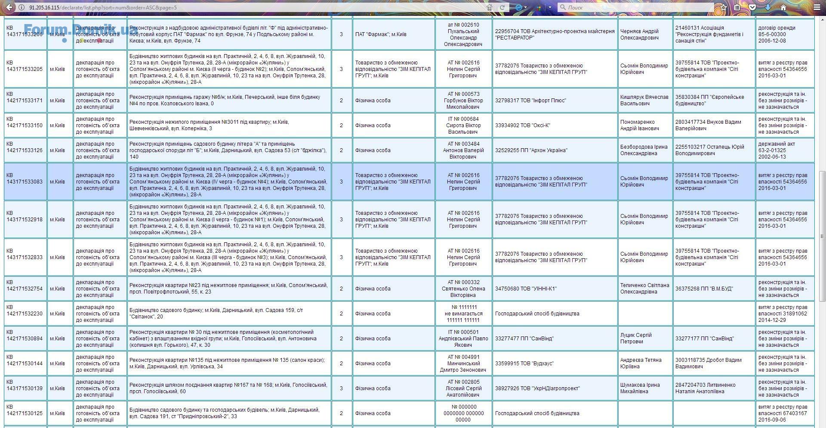Click 34750680 ТОВ "УІННІ-К1" cell

[555, 289]
